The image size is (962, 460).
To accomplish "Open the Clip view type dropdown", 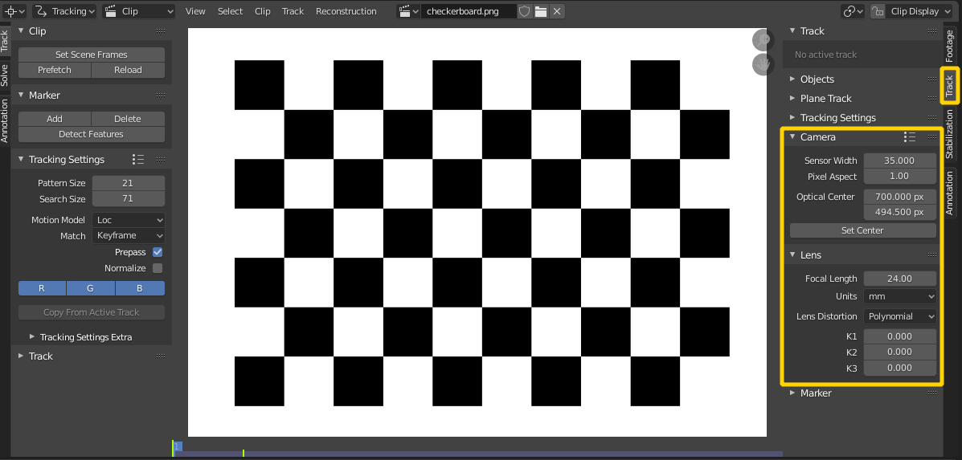I will pyautogui.click(x=139, y=11).
